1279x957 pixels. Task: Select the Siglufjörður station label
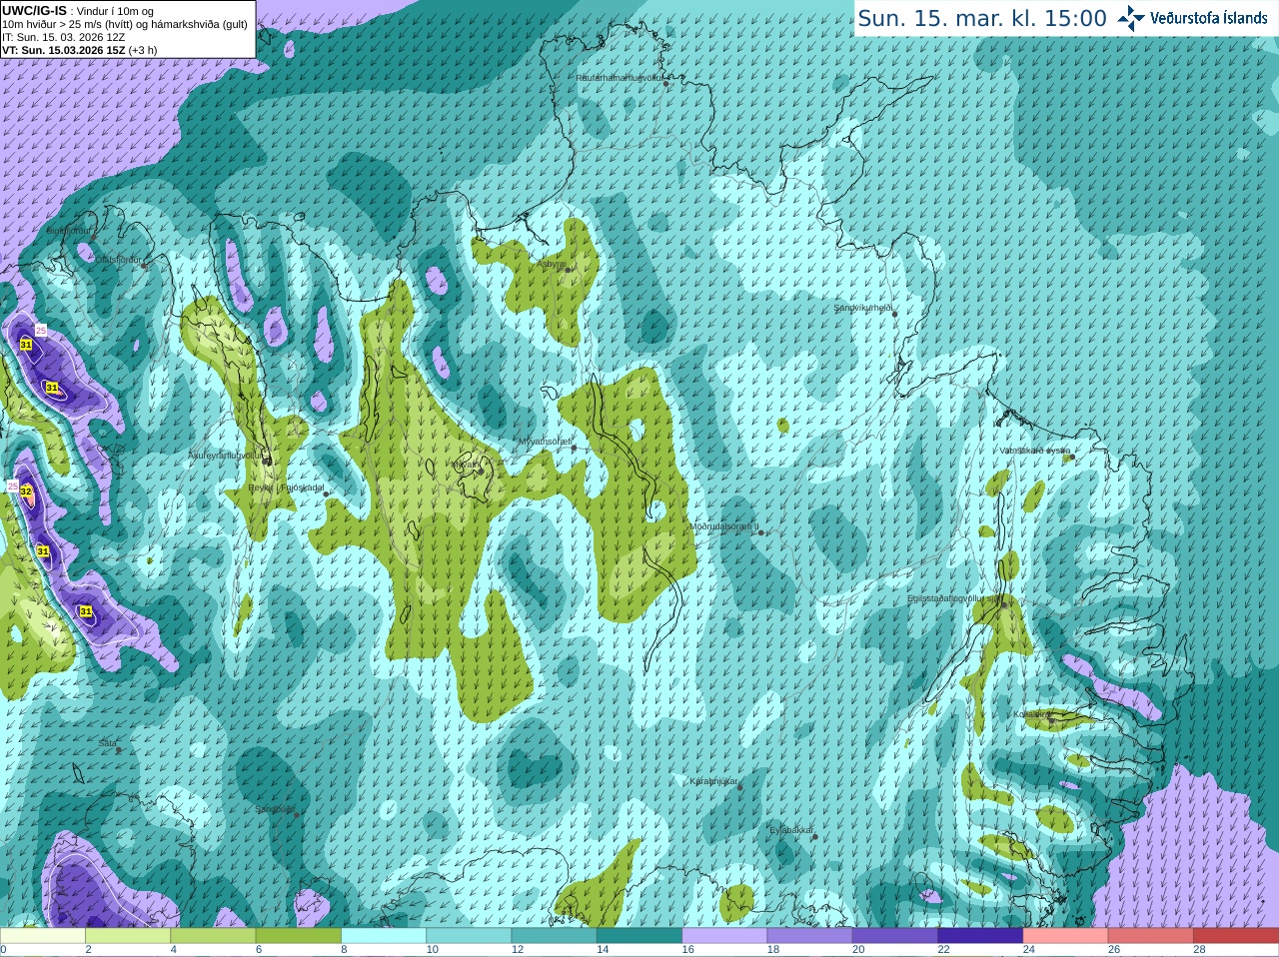(69, 230)
